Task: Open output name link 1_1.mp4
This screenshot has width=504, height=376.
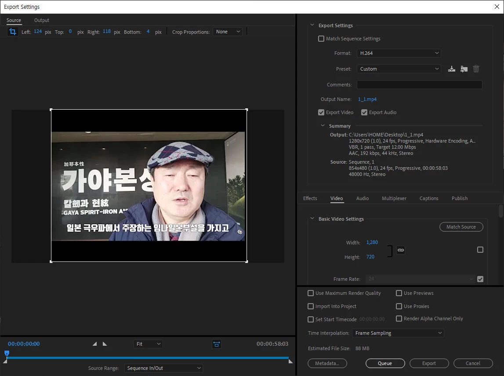Action: (x=367, y=99)
